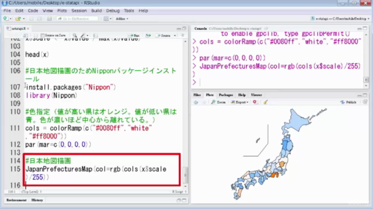Viewport: 373px width, 209px height.
Task: Switch to the Help pane tab
Action: point(242,95)
